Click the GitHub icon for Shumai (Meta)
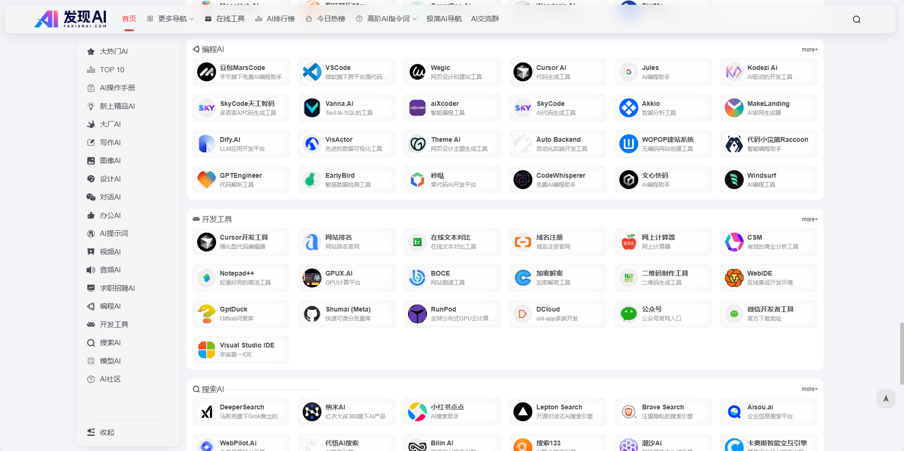 pos(312,313)
